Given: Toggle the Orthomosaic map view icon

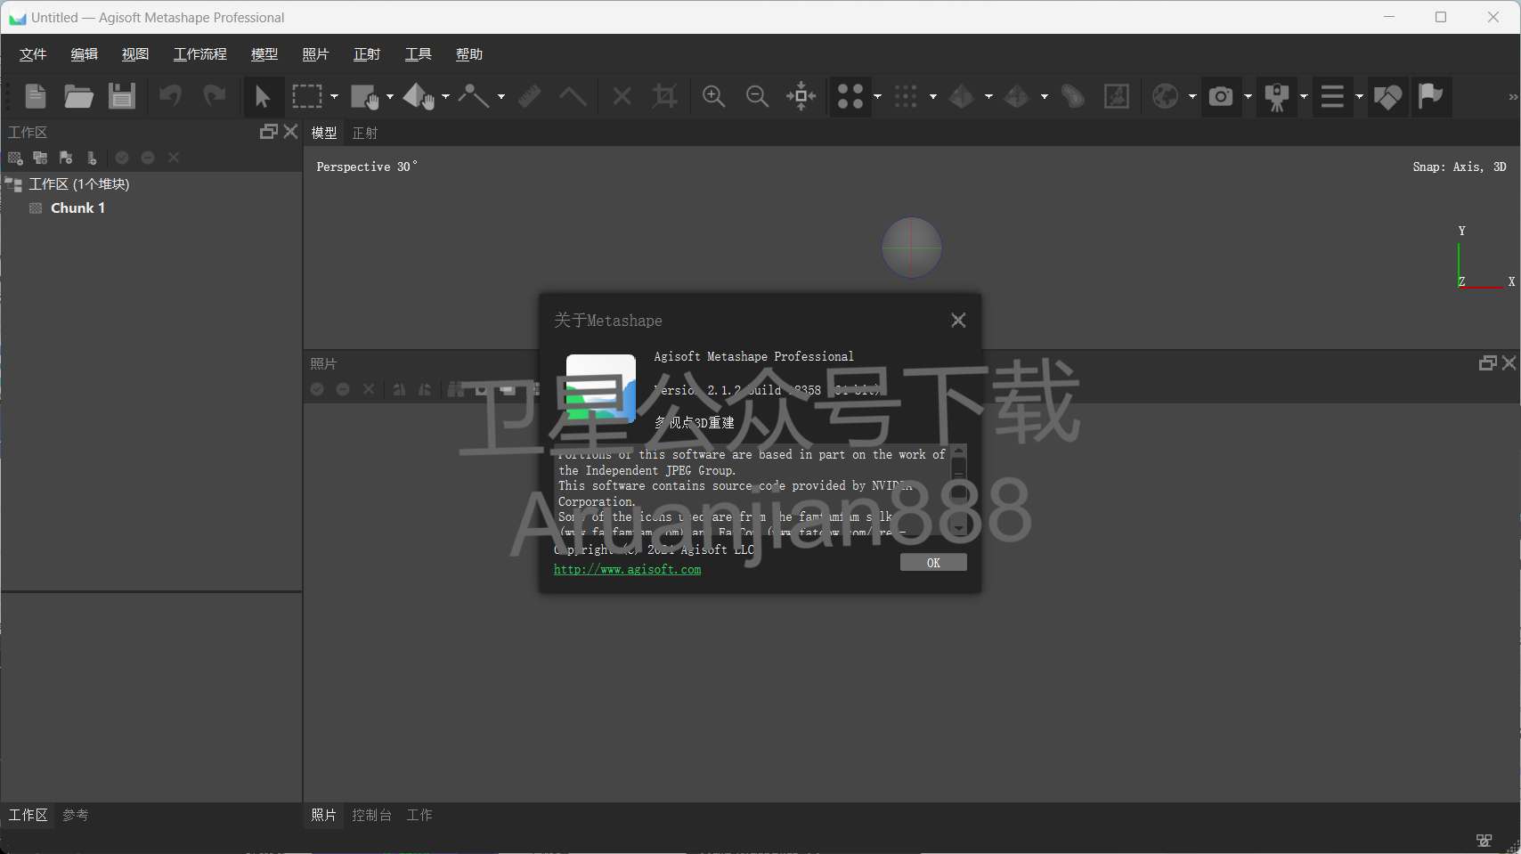Looking at the screenshot, I should [1117, 95].
